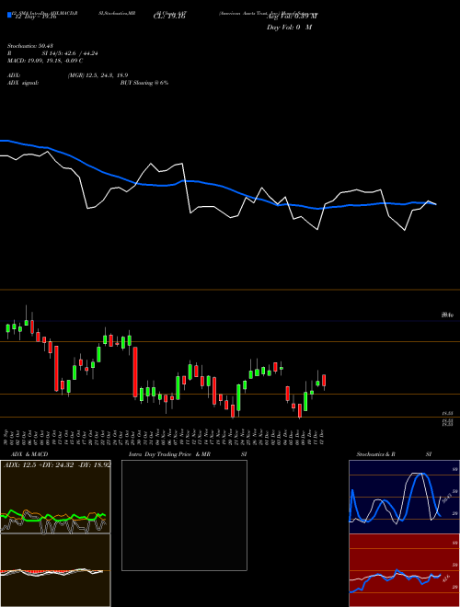Screen dimensions: 460x607
Task: Select the 'CL: 19.16' closing price text
Action: [169, 17]
